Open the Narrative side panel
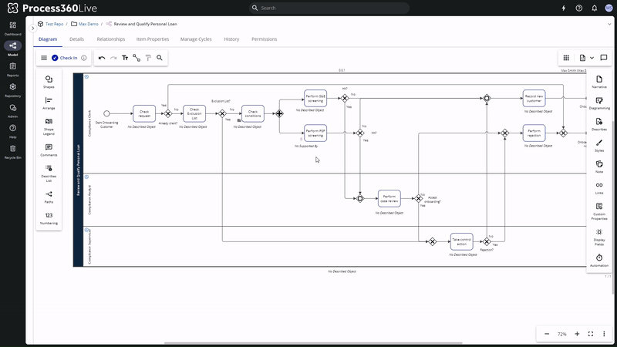 pyautogui.click(x=599, y=81)
